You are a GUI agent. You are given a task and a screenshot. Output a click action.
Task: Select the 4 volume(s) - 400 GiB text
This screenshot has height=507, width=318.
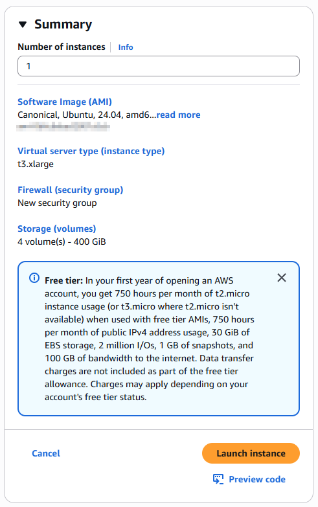[62, 242]
